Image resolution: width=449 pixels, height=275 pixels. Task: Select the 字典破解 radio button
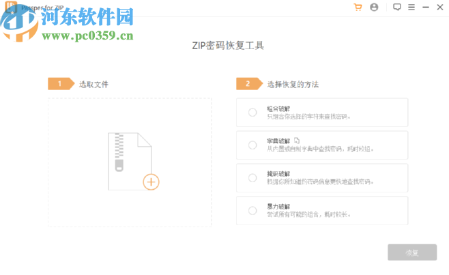coord(252,145)
